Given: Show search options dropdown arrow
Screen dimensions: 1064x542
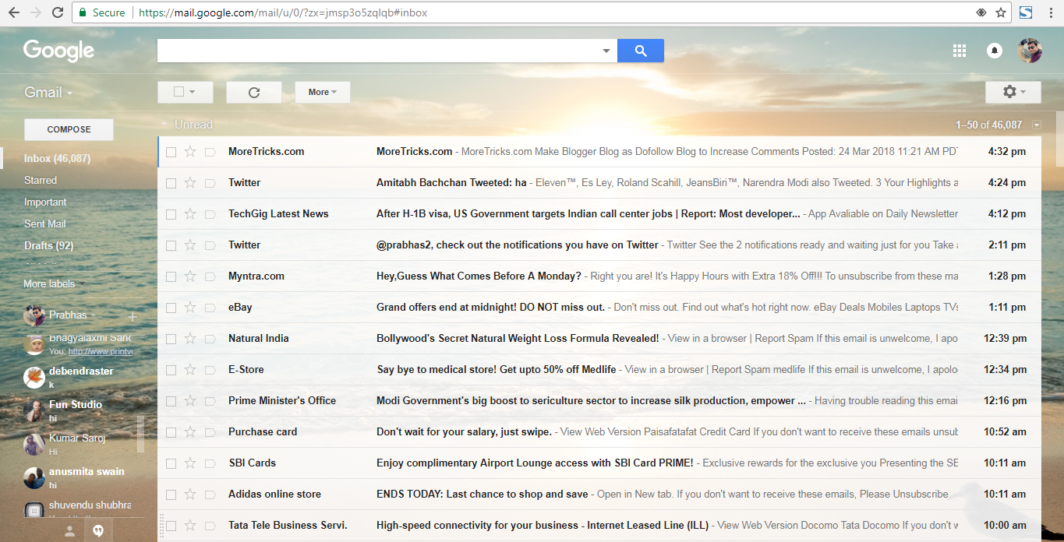Looking at the screenshot, I should (x=606, y=51).
